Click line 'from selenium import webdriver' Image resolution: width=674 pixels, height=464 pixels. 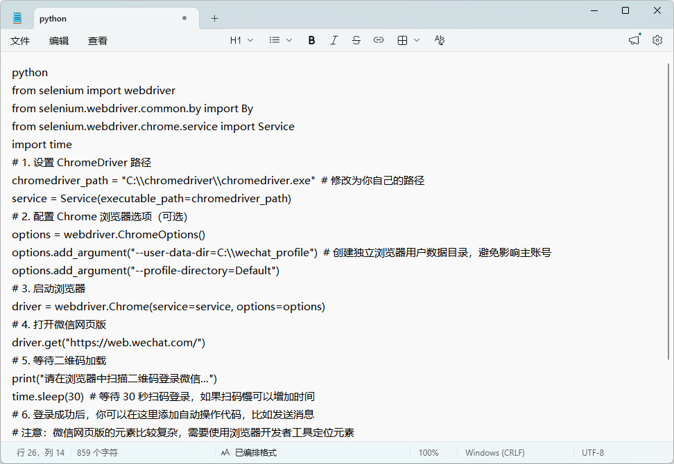(94, 91)
